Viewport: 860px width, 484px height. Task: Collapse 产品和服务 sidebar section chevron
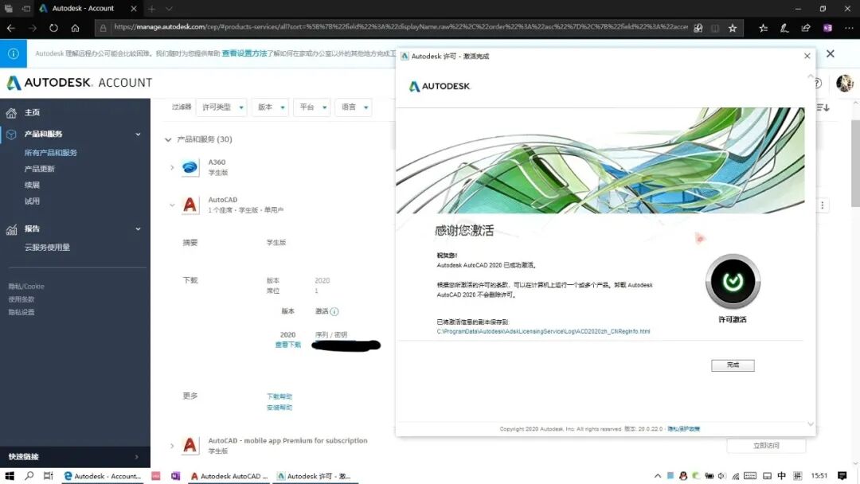point(139,135)
